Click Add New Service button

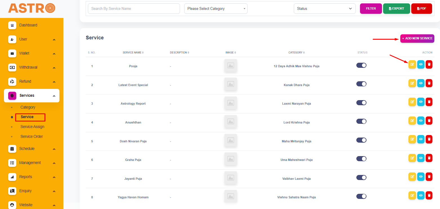point(417,39)
